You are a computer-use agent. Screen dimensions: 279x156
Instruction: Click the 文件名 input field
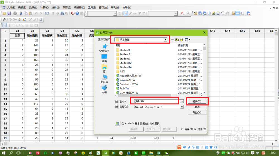(x=157, y=101)
